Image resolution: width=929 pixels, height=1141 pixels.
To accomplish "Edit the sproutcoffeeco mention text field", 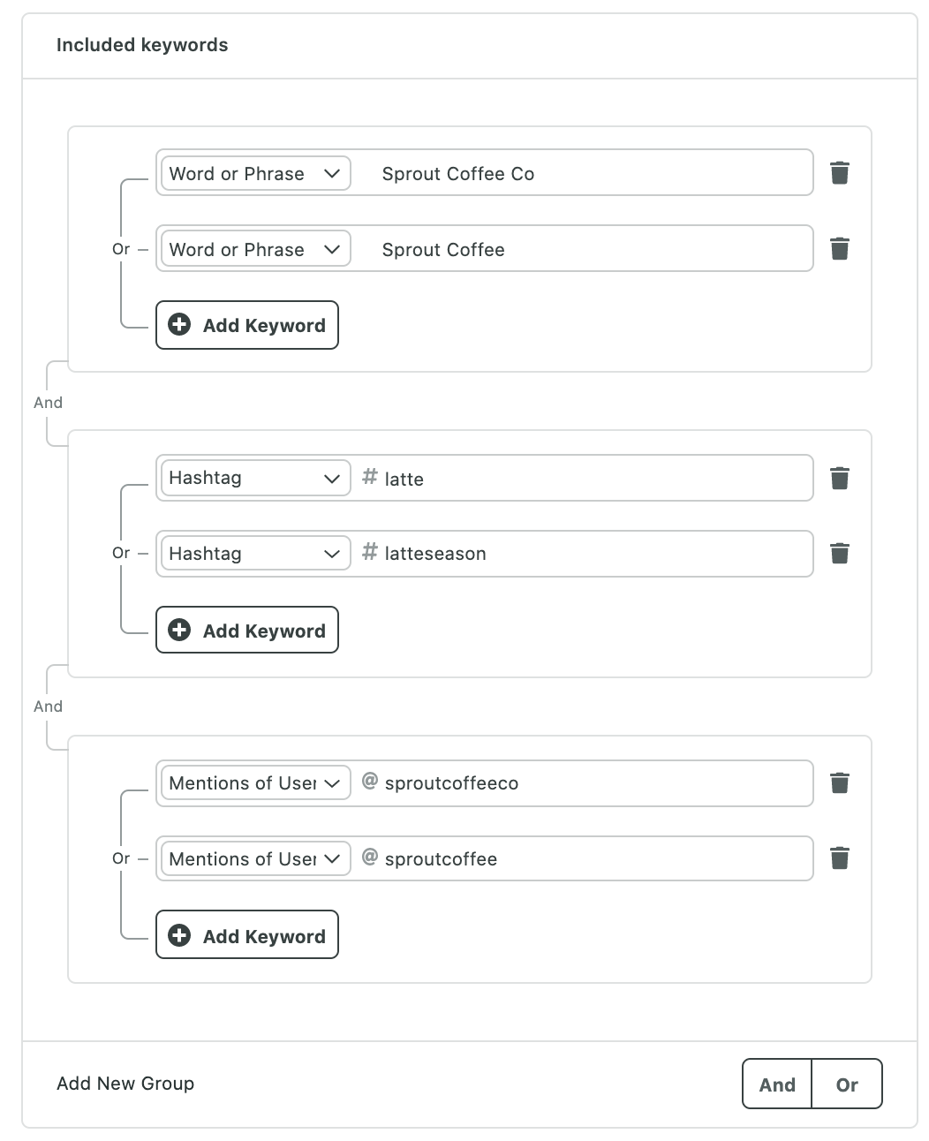I will pyautogui.click(x=583, y=783).
